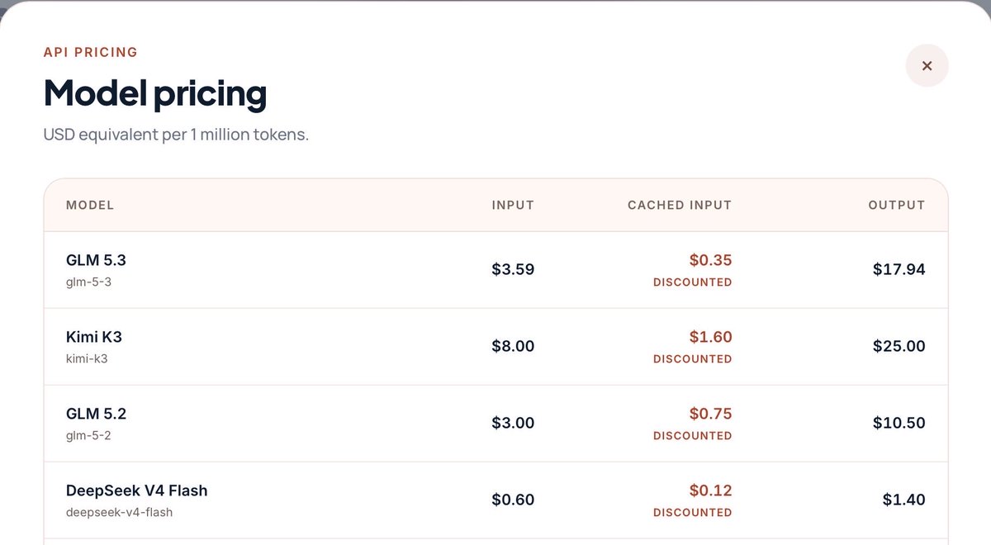Click GLM 5.2 output price $10.50
The image size is (991, 545).
tap(899, 423)
